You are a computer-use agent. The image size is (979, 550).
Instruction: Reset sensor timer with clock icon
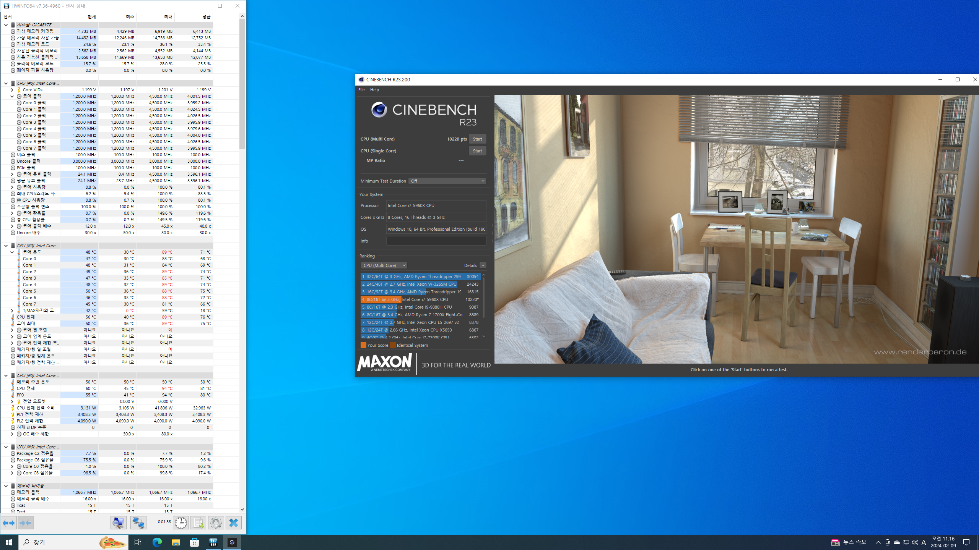tap(181, 522)
